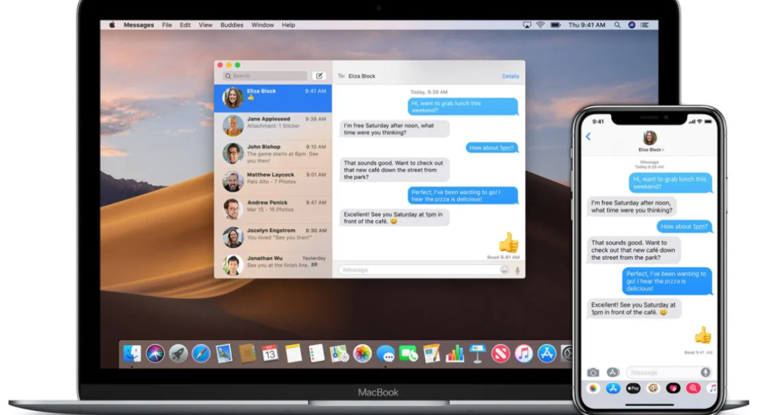Screen dimensions: 763x415
Task: Open News red icon in Dock
Action: tap(500, 353)
